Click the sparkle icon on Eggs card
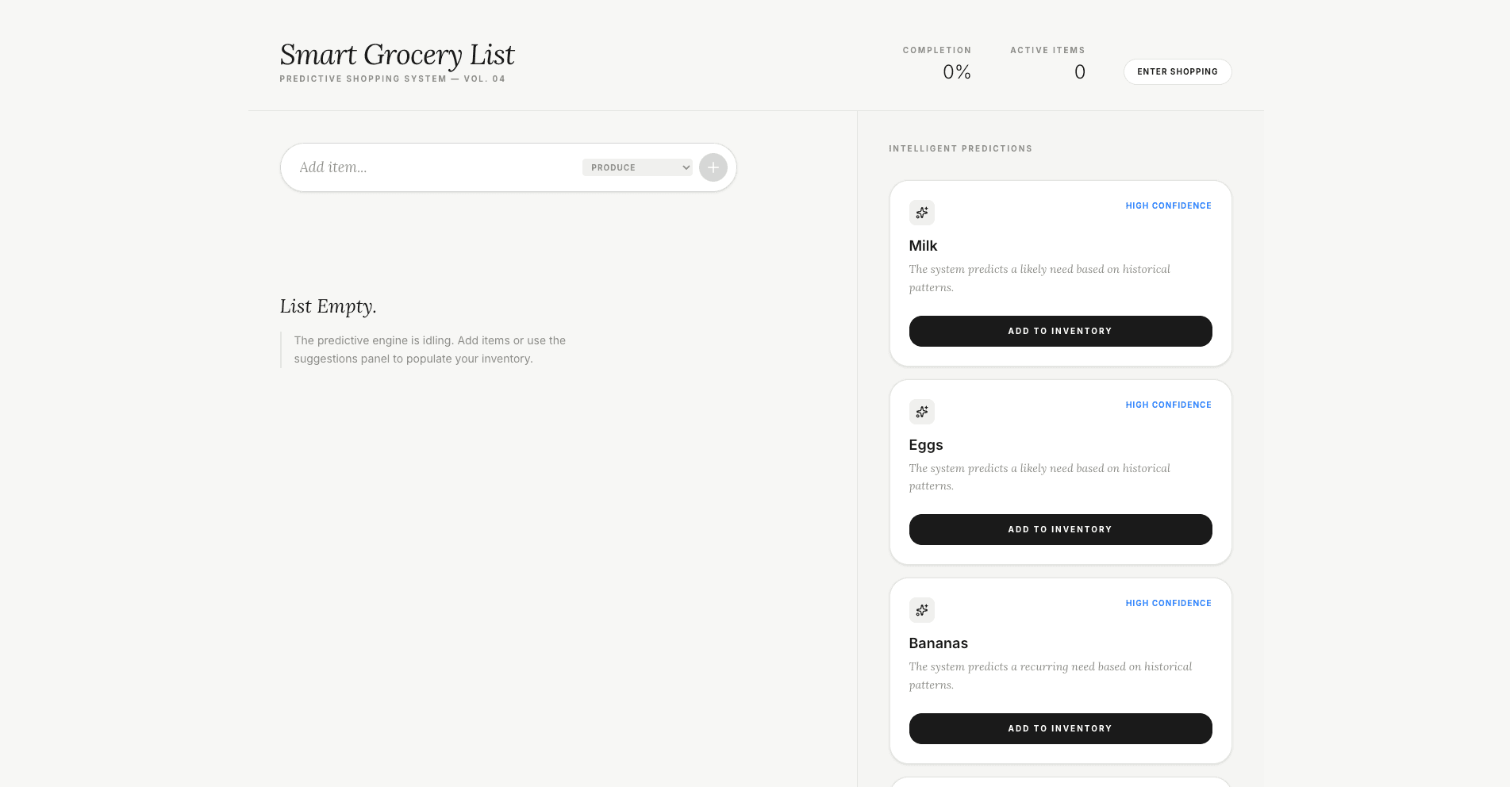This screenshot has height=787, width=1510. pos(921,412)
